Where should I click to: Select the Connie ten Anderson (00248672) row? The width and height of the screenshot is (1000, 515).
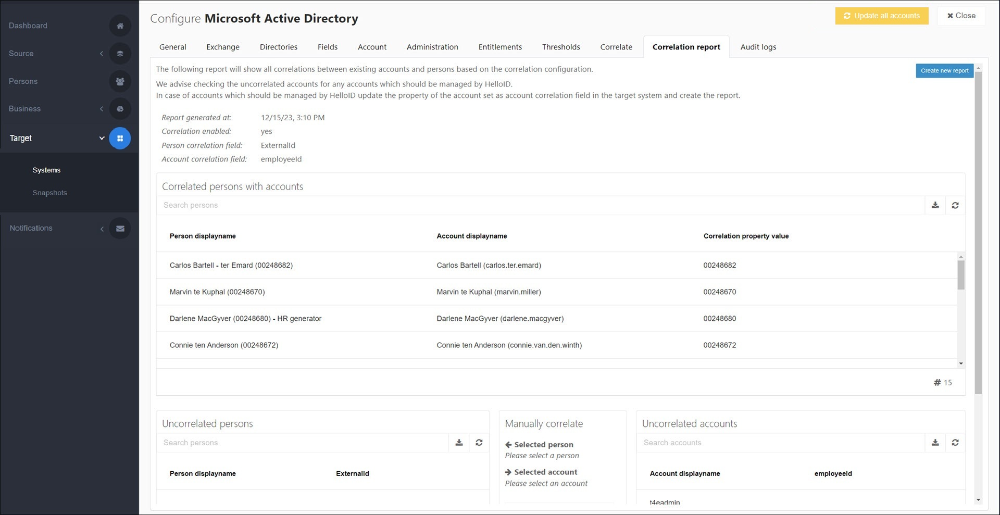557,345
